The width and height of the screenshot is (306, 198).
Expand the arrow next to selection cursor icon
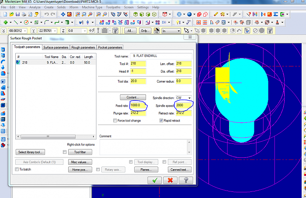[191, 31]
